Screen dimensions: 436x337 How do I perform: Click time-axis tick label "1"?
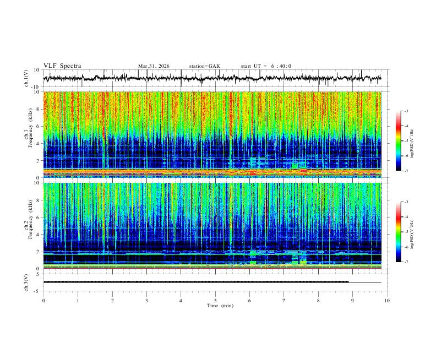78,301
